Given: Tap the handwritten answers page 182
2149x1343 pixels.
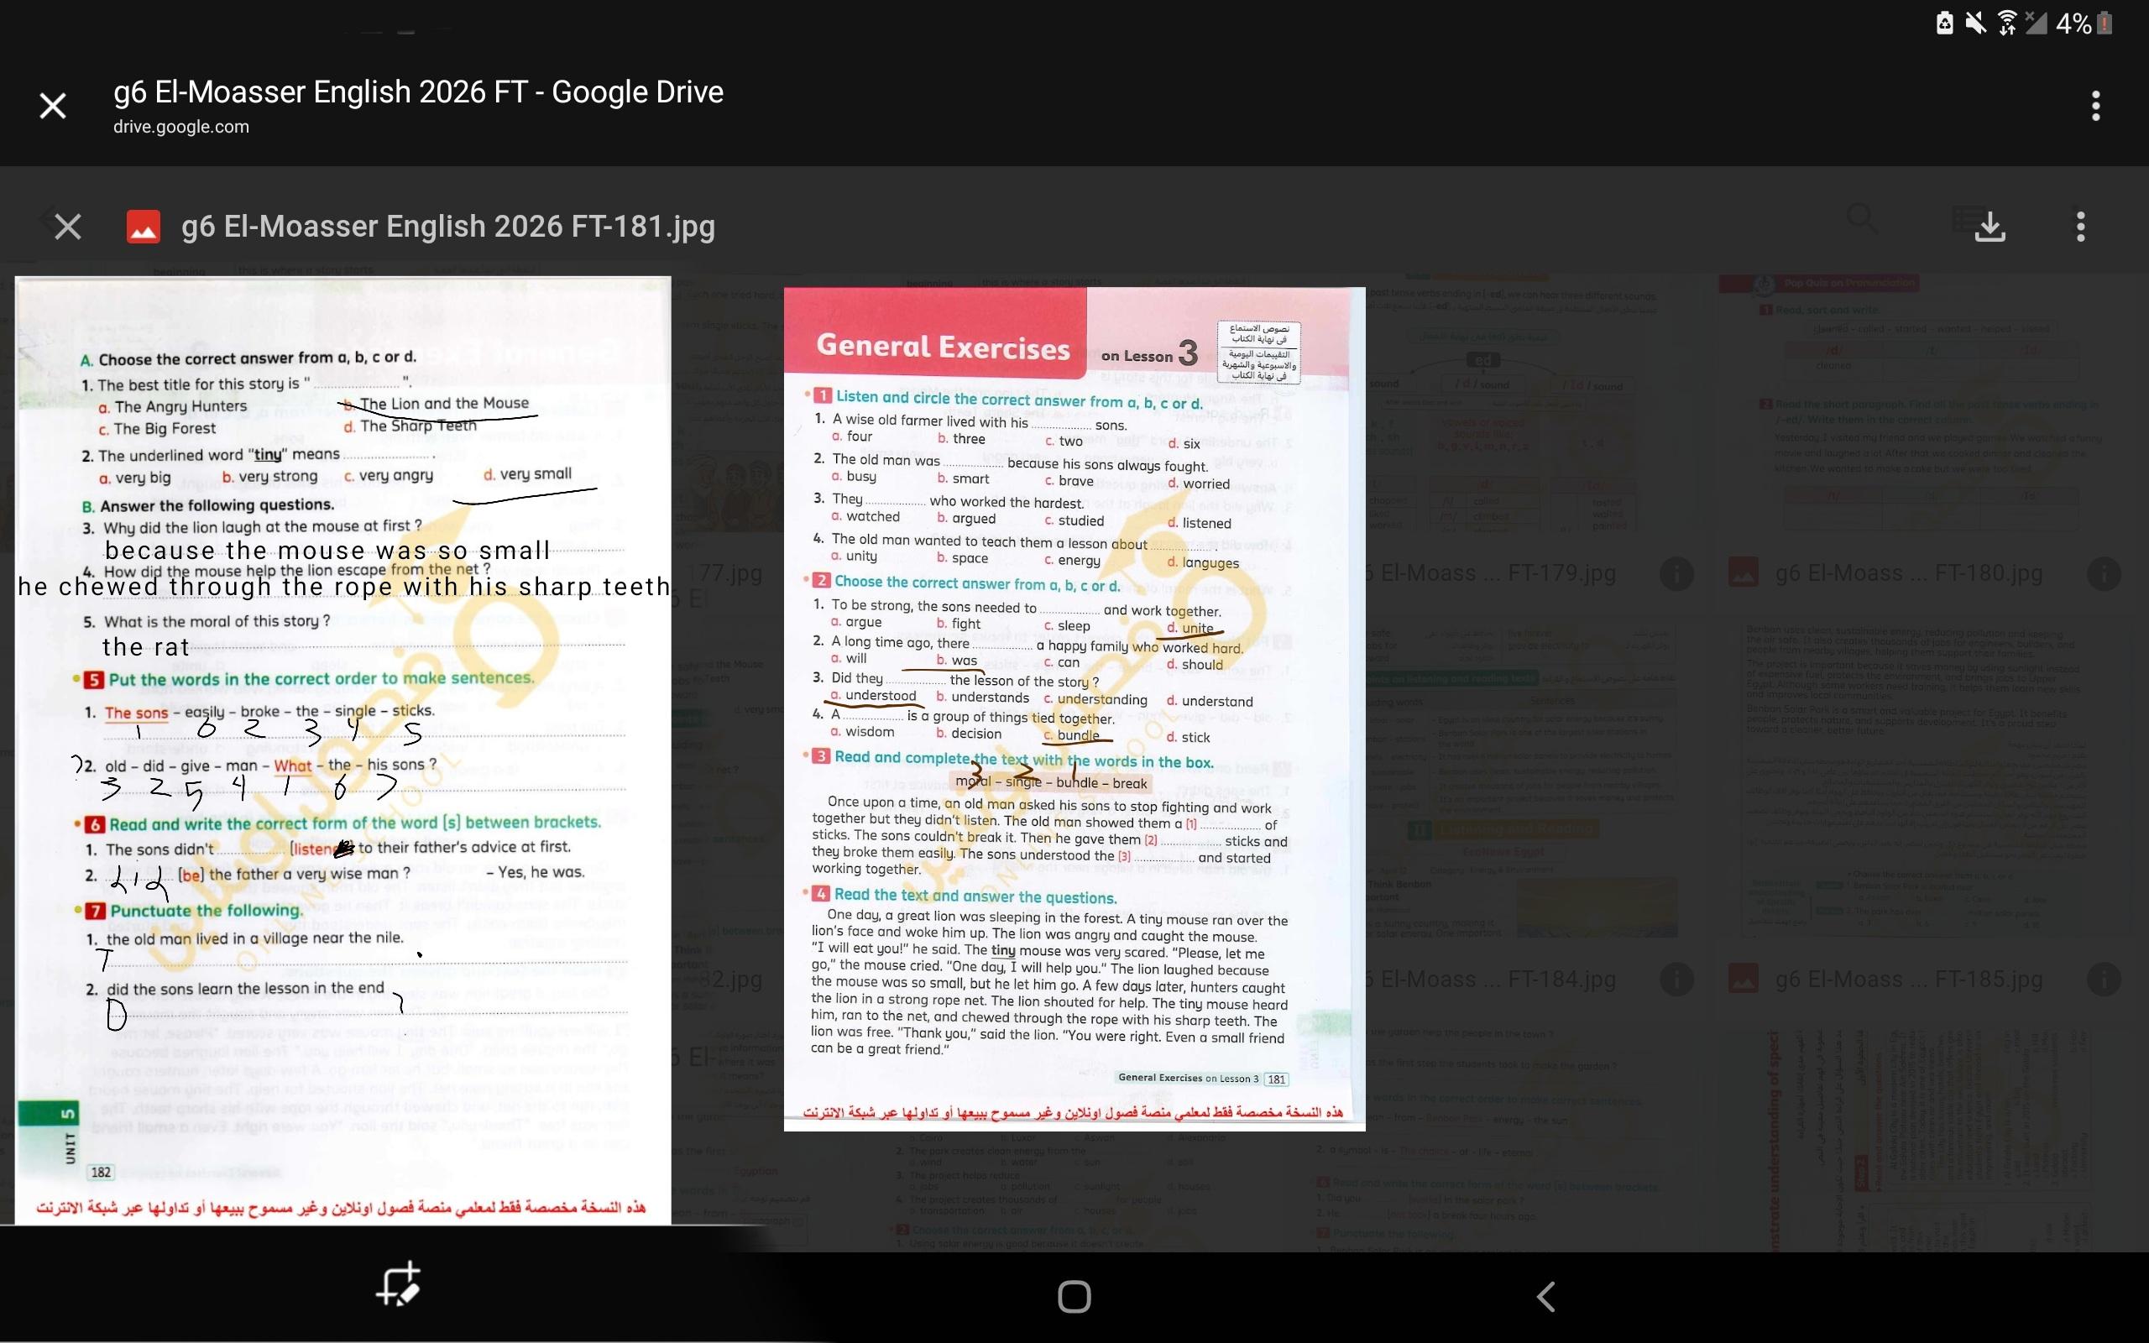Looking at the screenshot, I should 342,750.
